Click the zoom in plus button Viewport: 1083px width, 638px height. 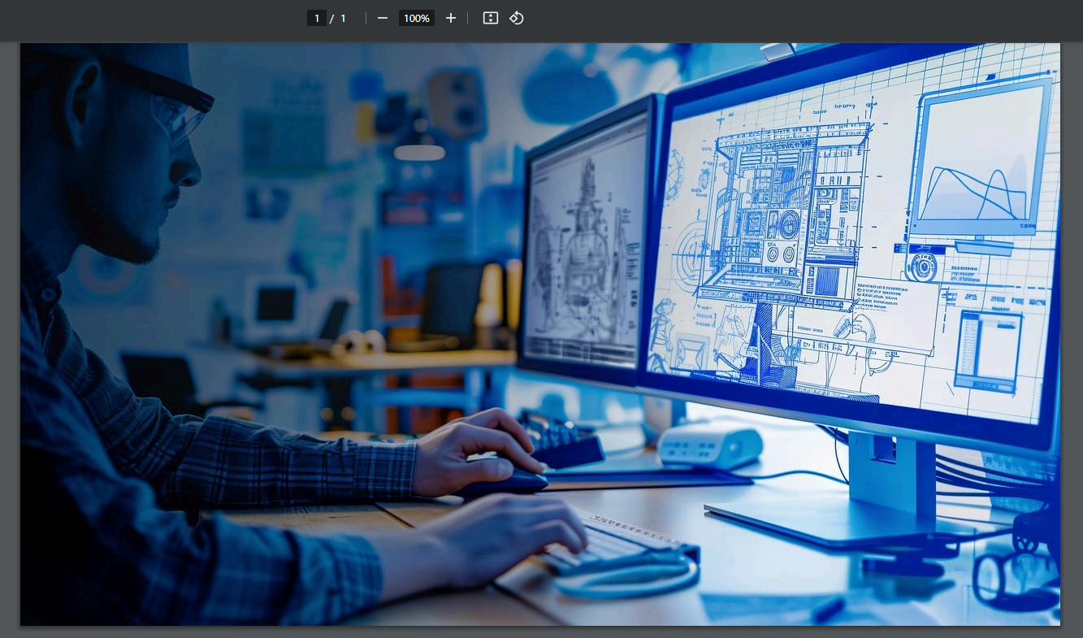pos(451,18)
